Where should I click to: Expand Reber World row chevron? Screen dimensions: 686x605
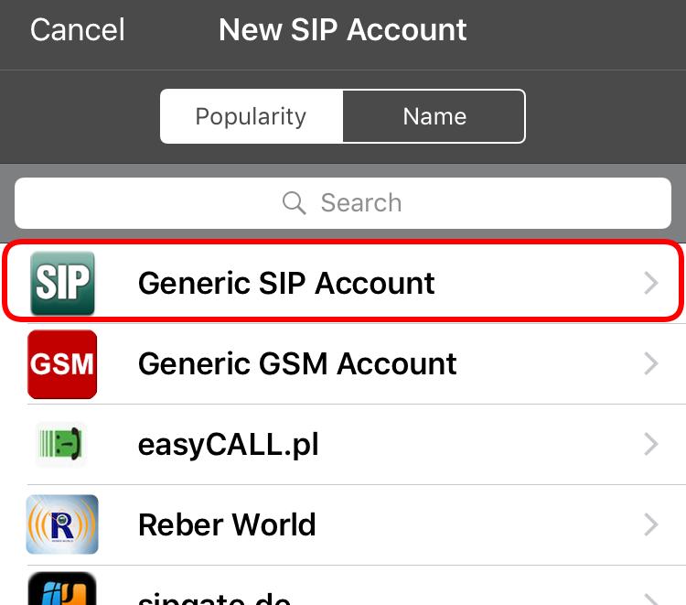pos(651,524)
